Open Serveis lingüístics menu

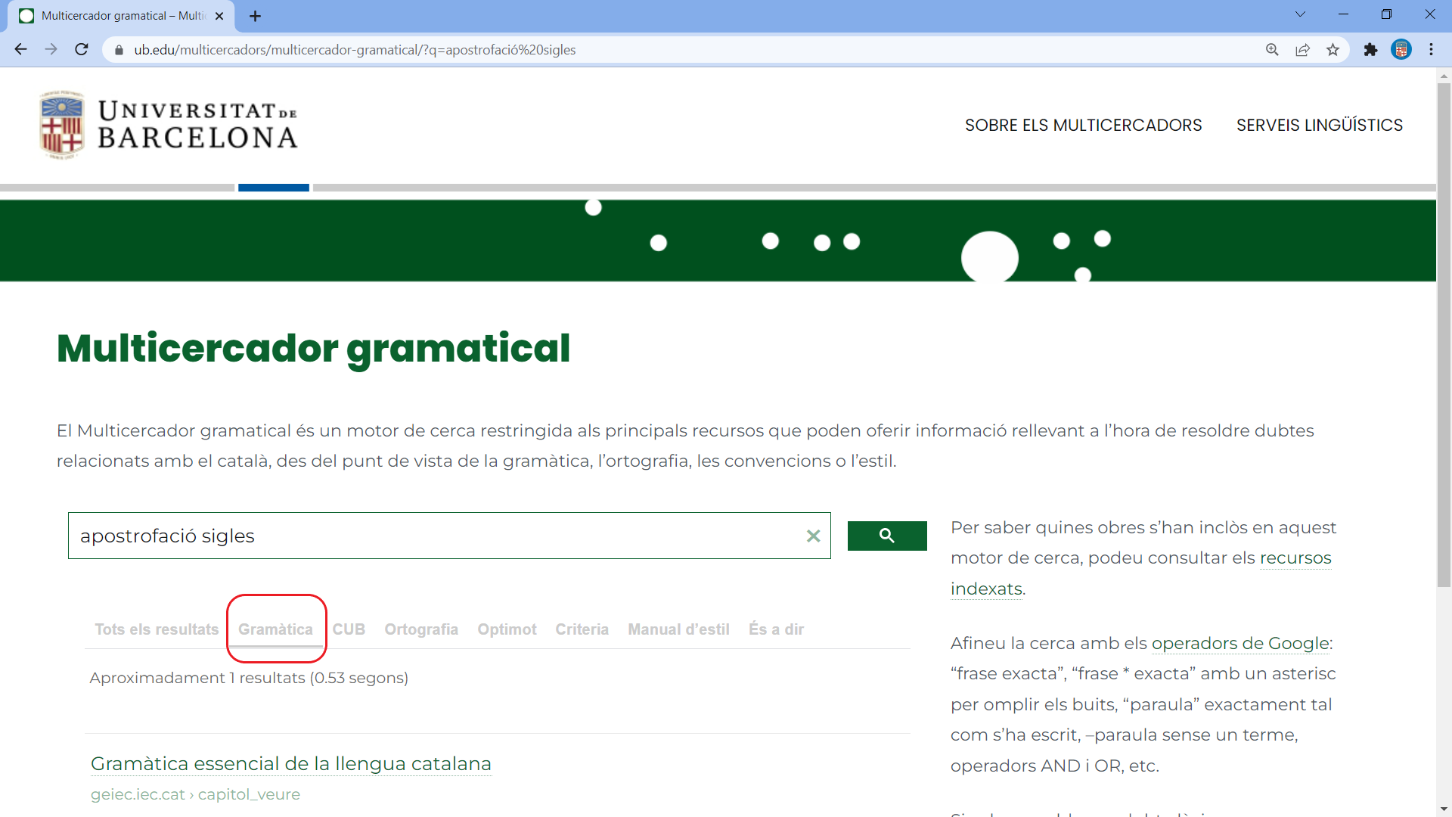tap(1319, 125)
